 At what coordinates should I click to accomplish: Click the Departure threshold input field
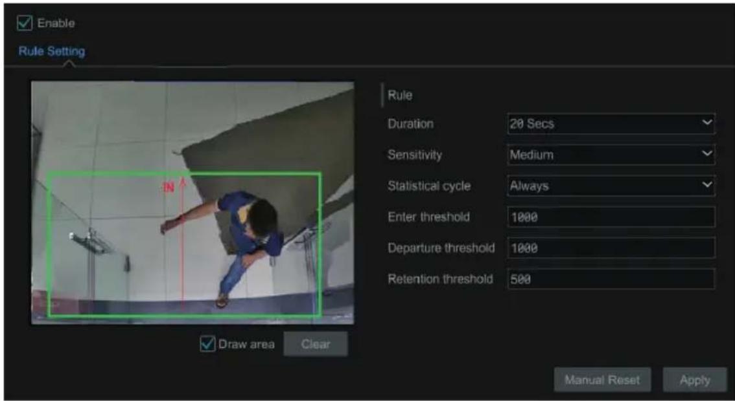coord(611,248)
